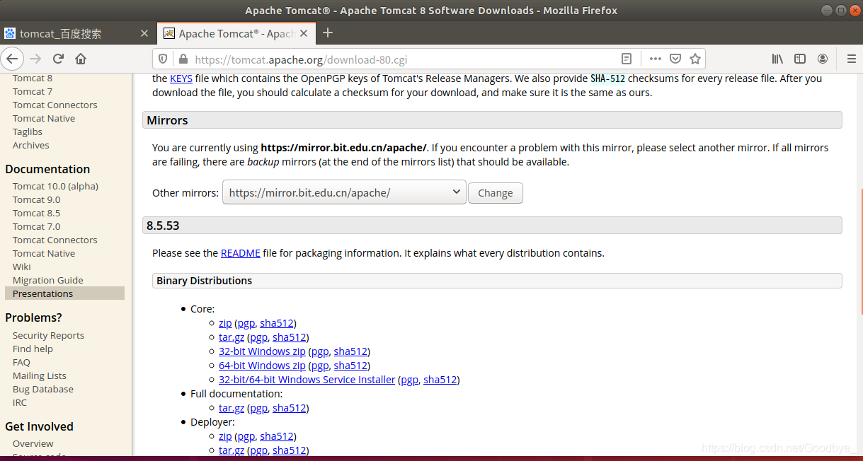Download Core 64-bit Windows zip

coord(262,366)
